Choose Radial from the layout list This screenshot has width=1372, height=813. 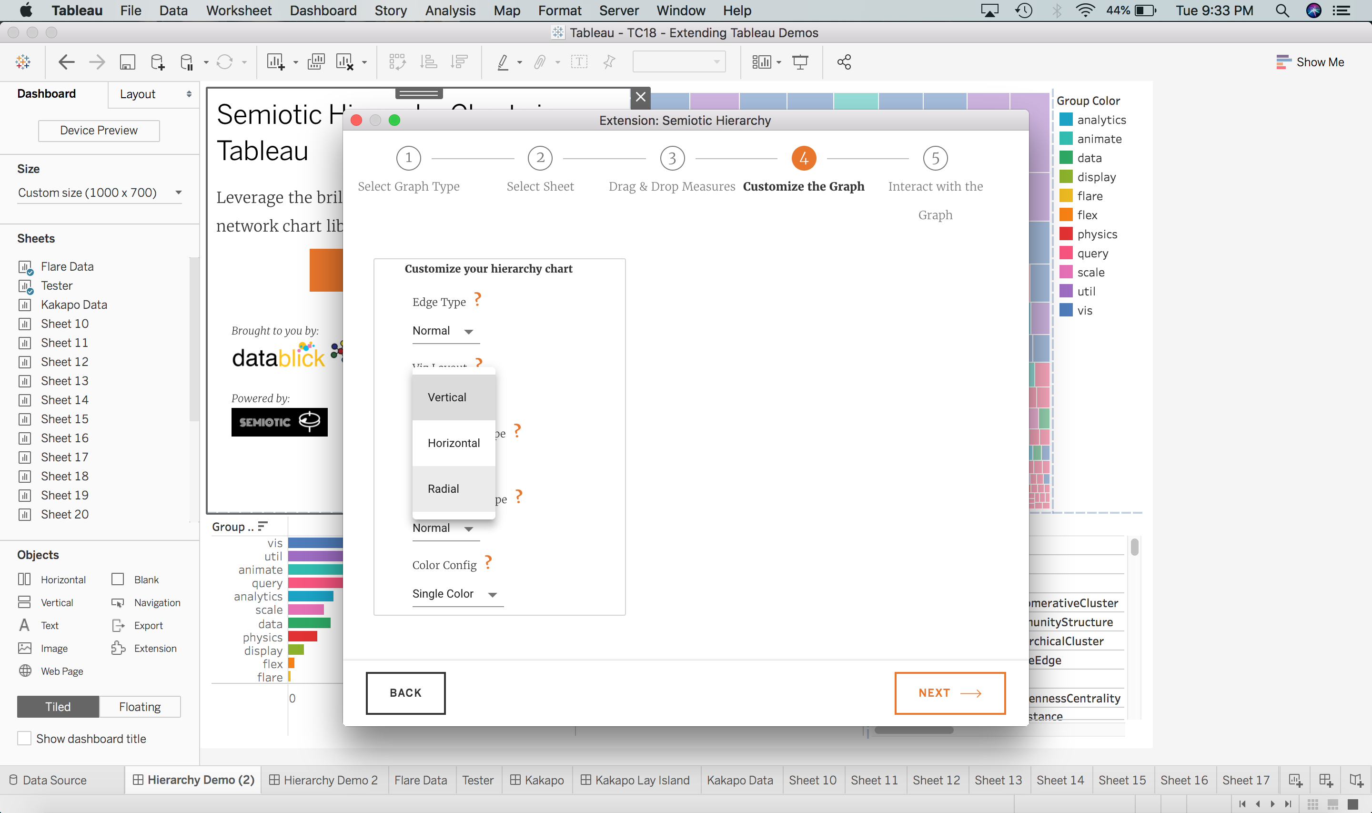click(x=444, y=488)
